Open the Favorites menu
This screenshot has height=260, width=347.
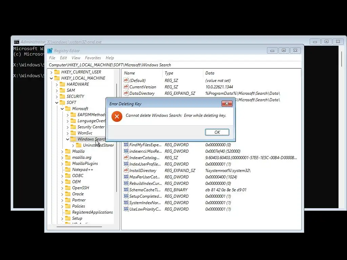(93, 58)
